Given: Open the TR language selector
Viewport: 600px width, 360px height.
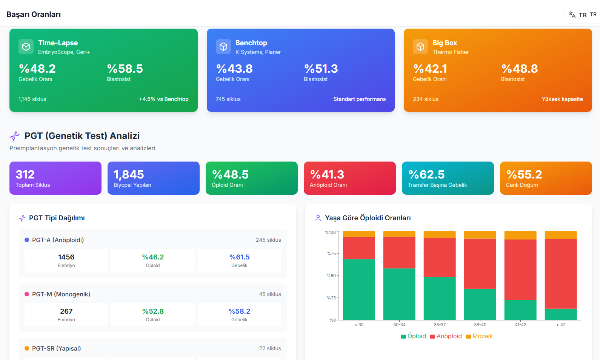Looking at the screenshot, I should pos(583,15).
